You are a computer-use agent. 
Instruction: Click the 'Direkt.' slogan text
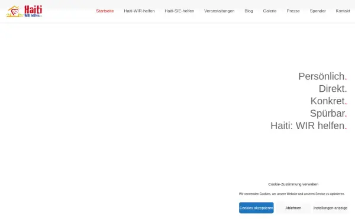(x=333, y=89)
